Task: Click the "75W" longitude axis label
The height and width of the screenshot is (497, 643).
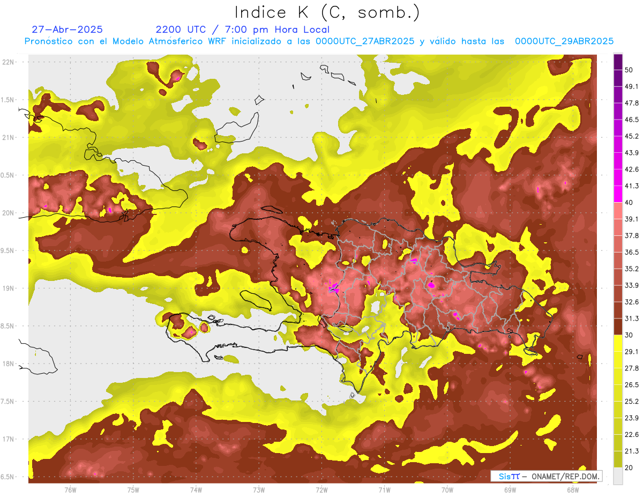Action: coord(133,490)
